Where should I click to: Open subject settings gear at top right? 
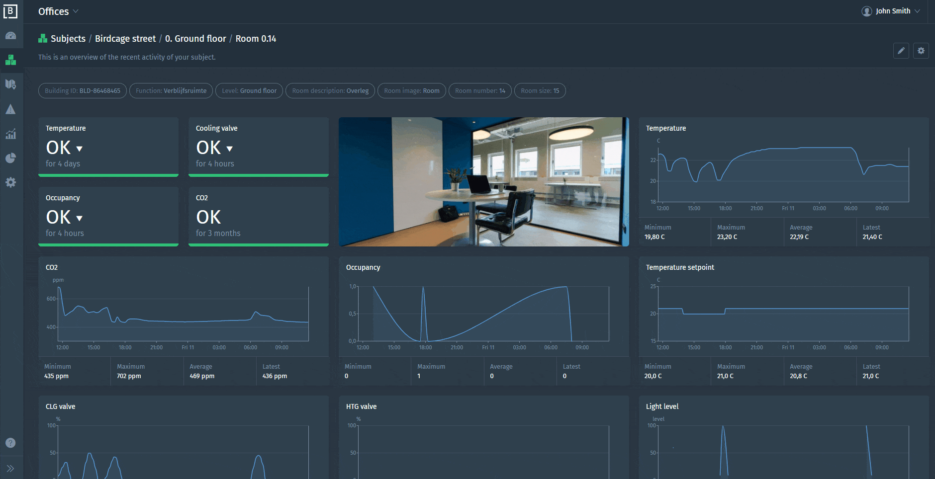[x=921, y=51]
